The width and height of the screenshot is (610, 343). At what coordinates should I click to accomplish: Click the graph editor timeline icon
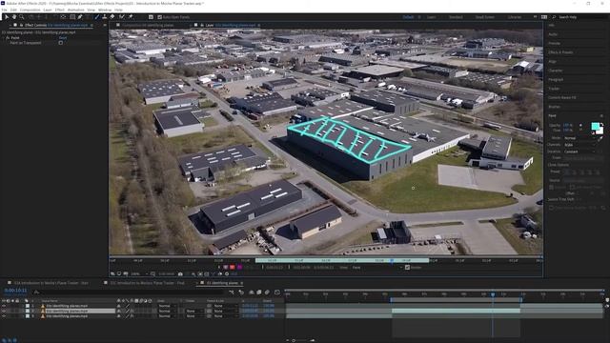pos(277,293)
